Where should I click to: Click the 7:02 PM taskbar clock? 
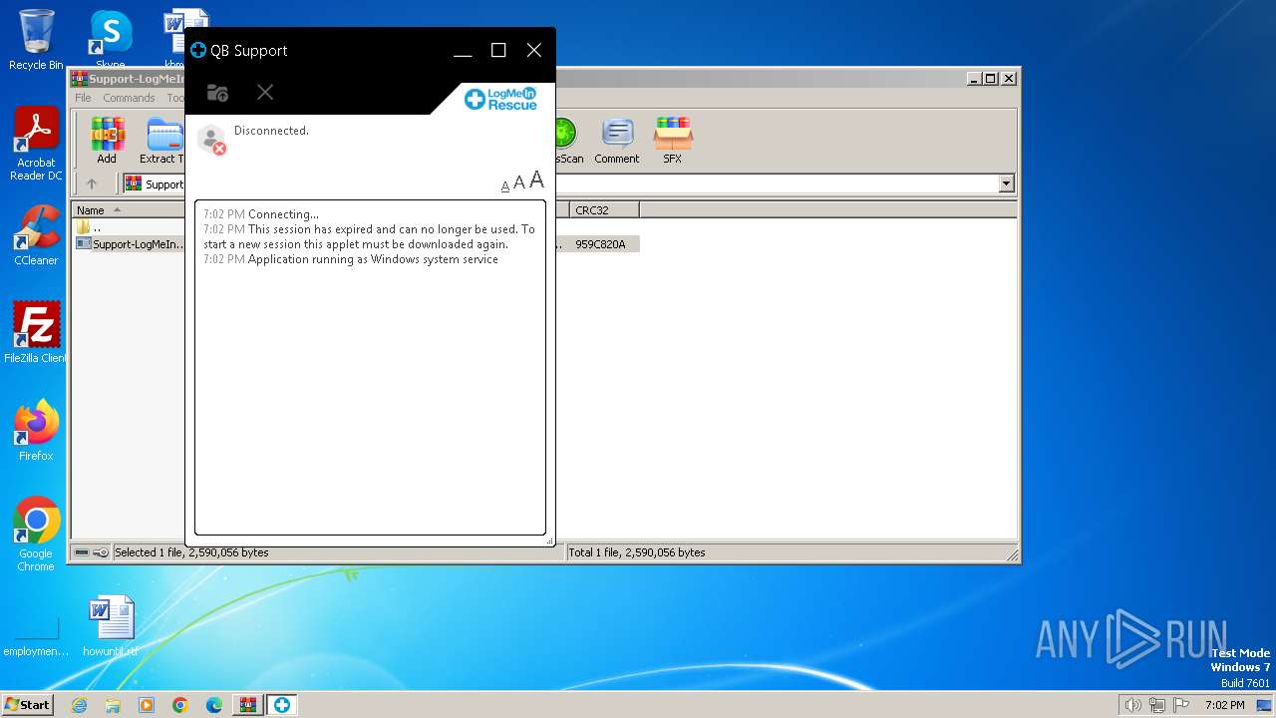pos(1224,705)
